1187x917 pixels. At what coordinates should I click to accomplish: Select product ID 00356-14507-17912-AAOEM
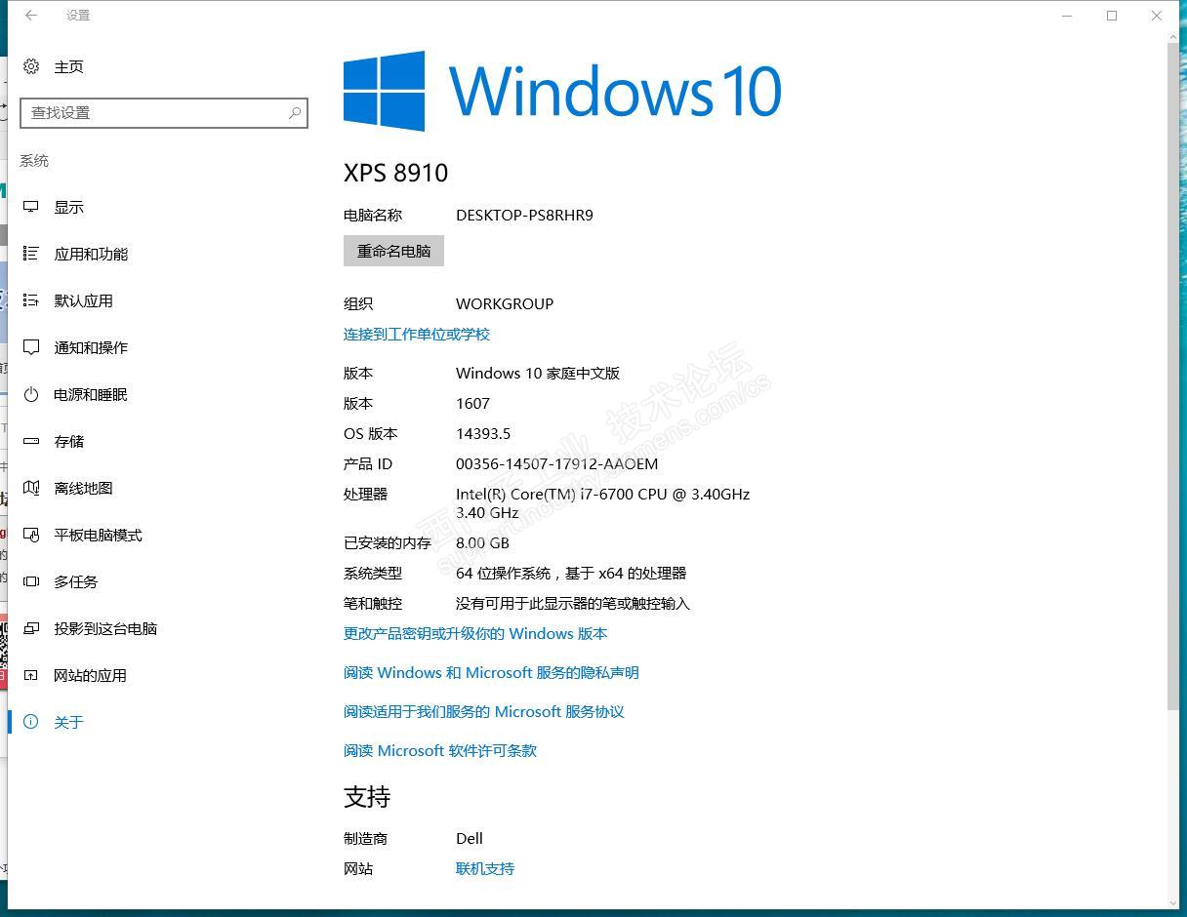pyautogui.click(x=556, y=463)
